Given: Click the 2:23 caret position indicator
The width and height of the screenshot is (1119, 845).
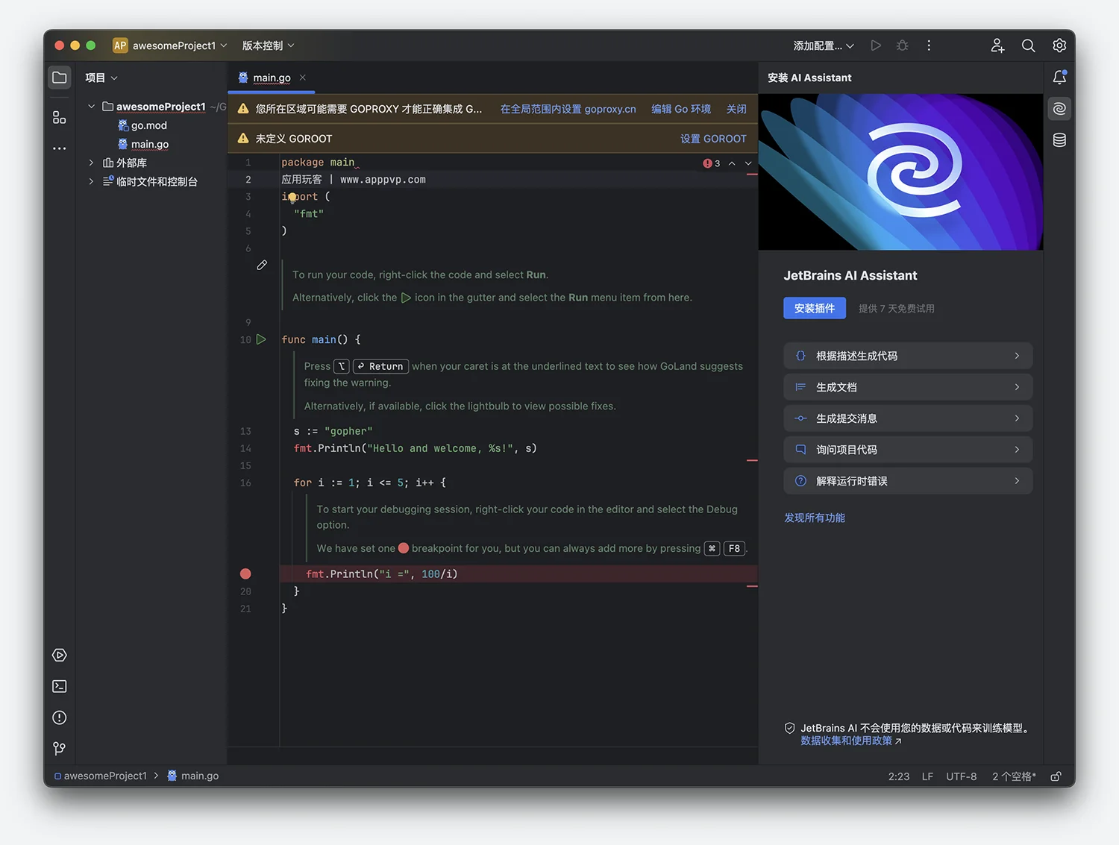Looking at the screenshot, I should pos(899,776).
